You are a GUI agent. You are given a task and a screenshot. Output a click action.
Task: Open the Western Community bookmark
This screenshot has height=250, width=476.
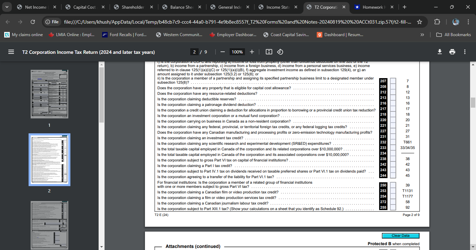tap(179, 35)
